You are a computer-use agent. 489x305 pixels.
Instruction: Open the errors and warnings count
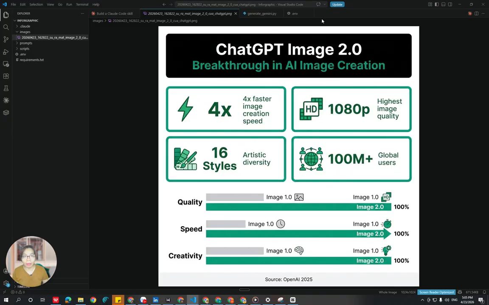[x=18, y=292]
